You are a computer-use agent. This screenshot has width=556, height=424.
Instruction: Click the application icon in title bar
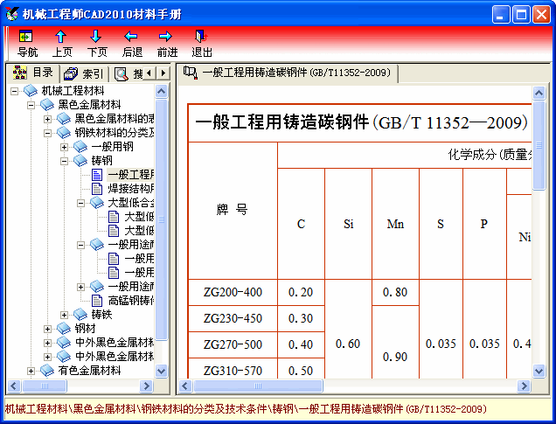12,14
